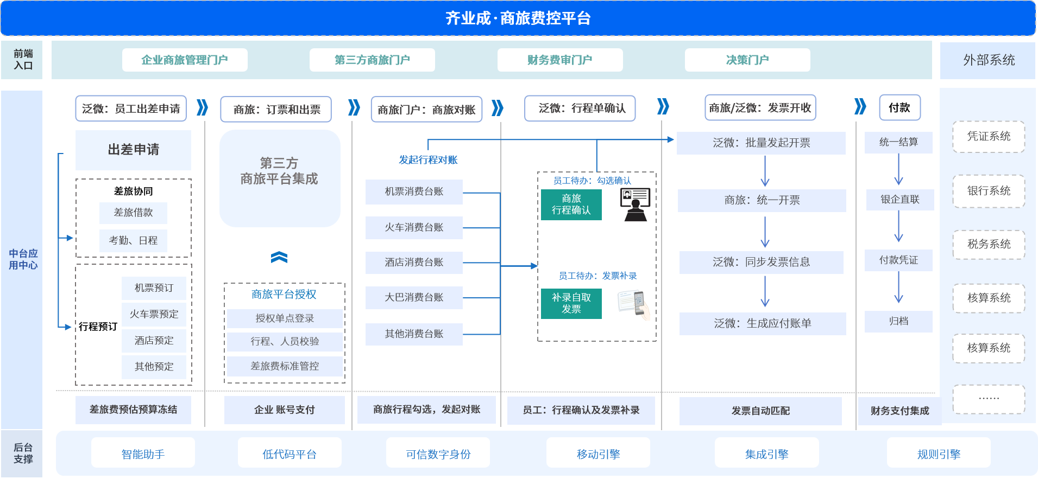This screenshot has width=1038, height=479.
Task: Select the 凭证系统 external system box
Action: (989, 137)
